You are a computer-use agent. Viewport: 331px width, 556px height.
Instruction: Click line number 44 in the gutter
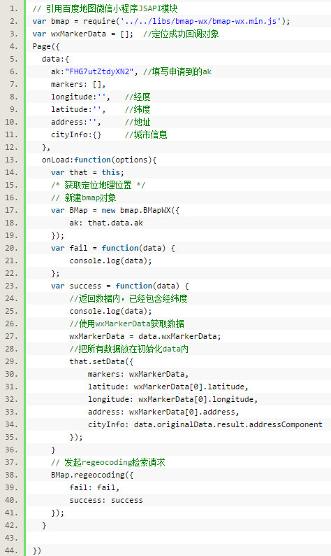coord(11,550)
